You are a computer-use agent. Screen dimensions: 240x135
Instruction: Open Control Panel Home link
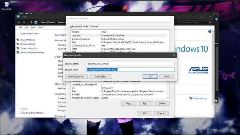[x=30, y=33]
